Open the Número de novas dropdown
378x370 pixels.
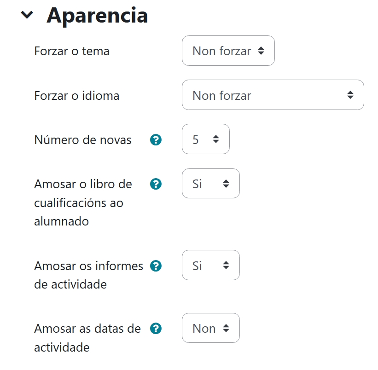[205, 139]
